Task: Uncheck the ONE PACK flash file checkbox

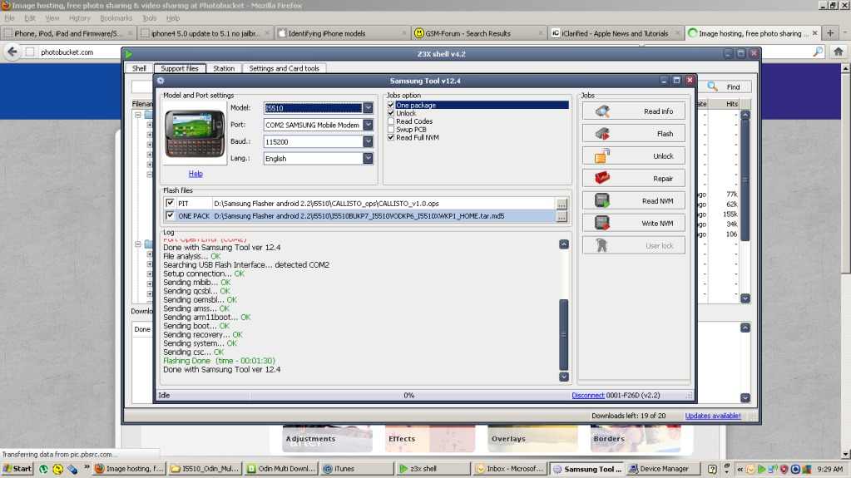Action: [170, 215]
